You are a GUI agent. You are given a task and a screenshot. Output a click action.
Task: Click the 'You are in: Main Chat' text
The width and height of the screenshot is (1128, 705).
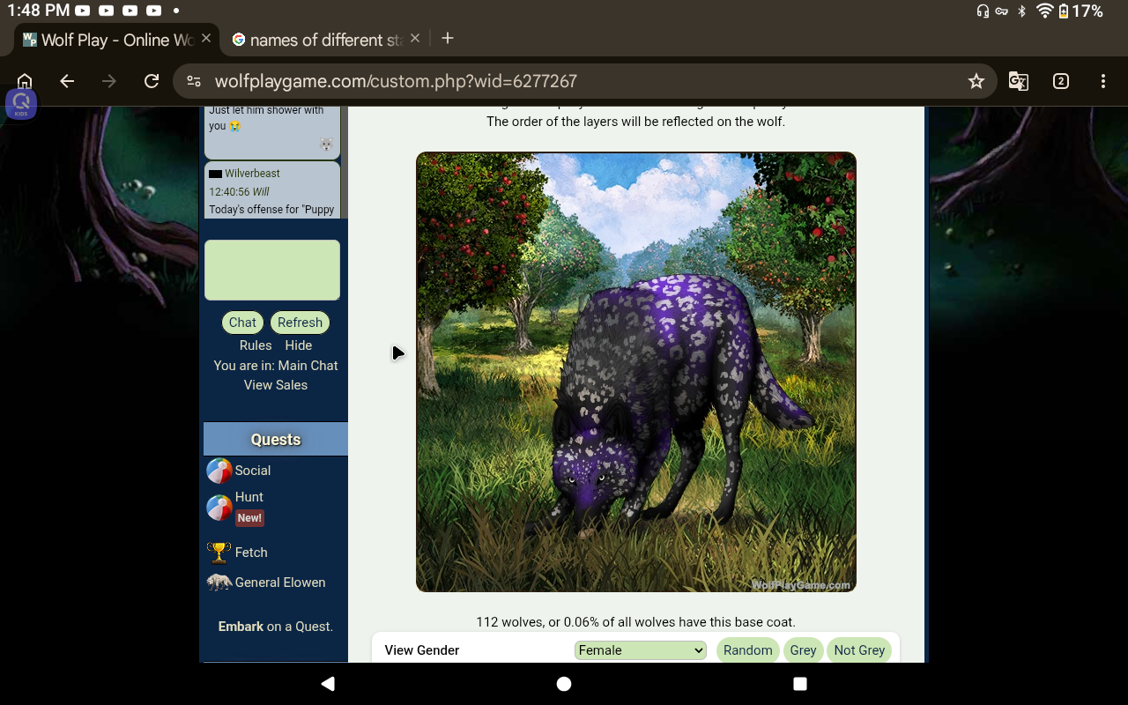click(276, 366)
